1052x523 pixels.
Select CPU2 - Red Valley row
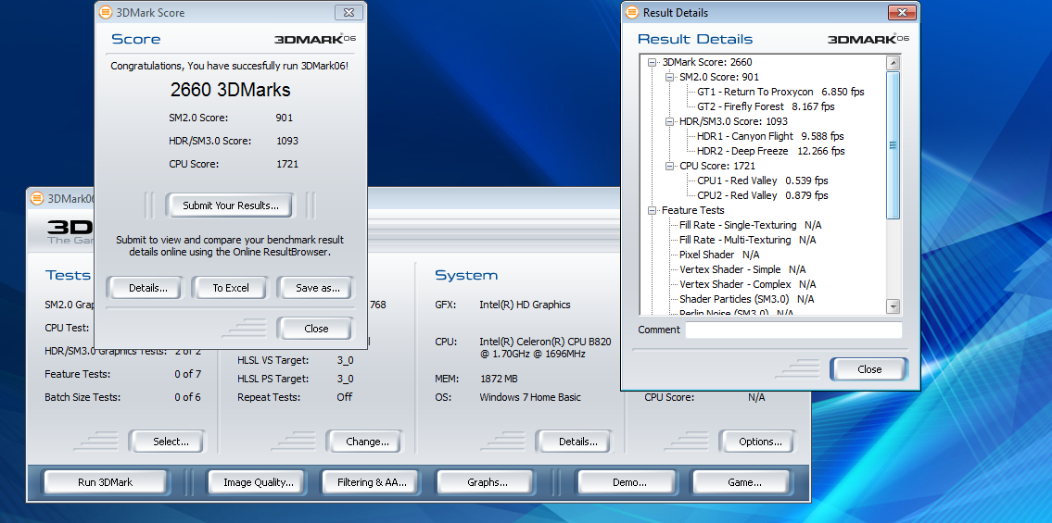pos(763,195)
